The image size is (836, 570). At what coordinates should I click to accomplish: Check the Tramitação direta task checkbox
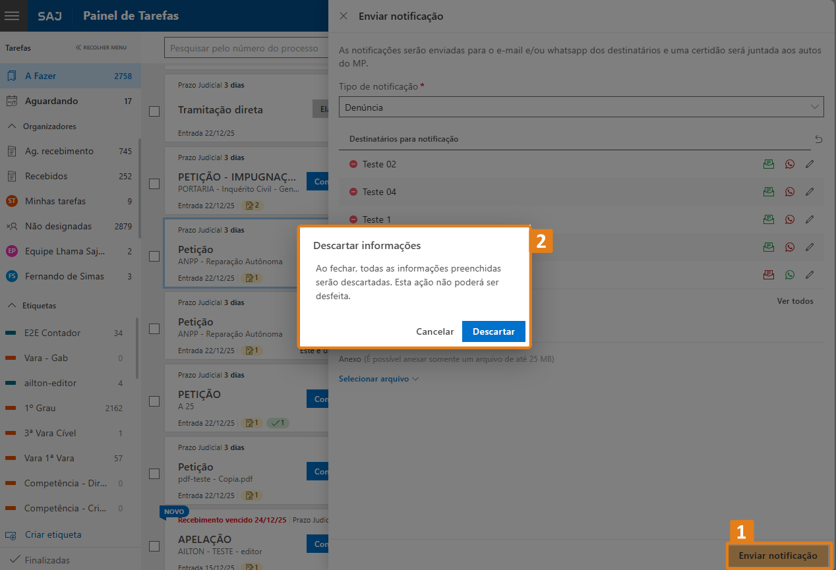click(154, 111)
